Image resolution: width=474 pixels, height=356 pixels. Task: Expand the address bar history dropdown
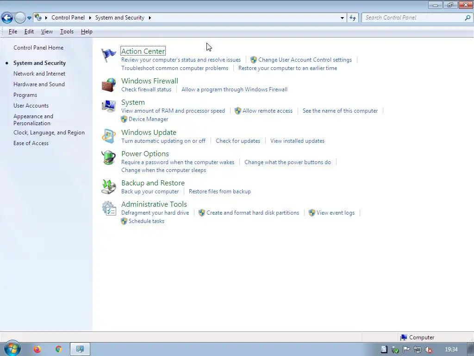[342, 18]
